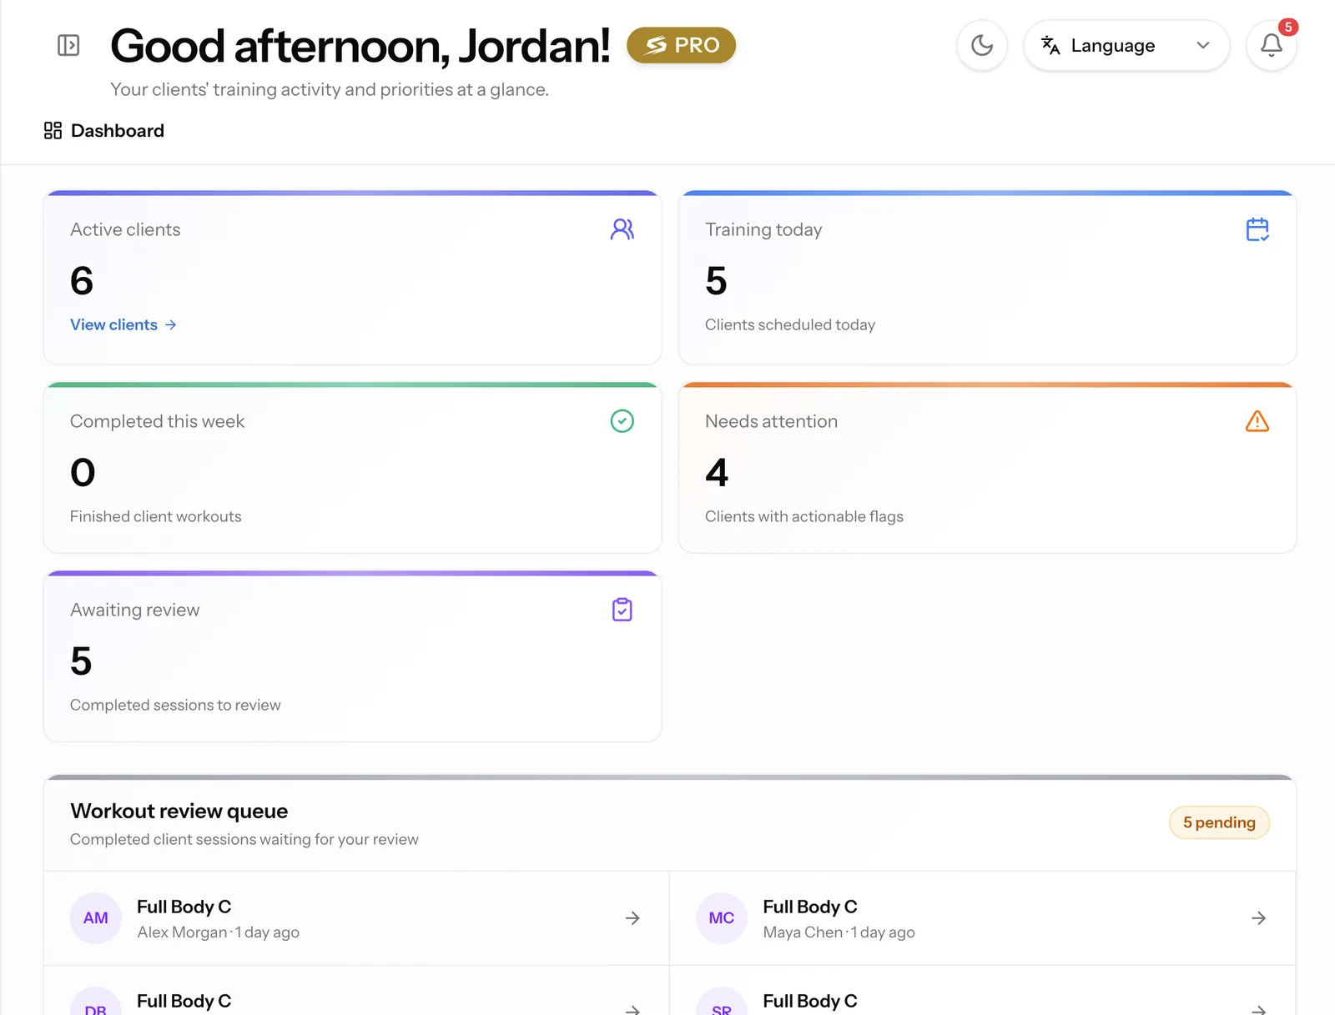The width and height of the screenshot is (1335, 1015).
Task: Click the Active clients people icon
Action: [622, 229]
